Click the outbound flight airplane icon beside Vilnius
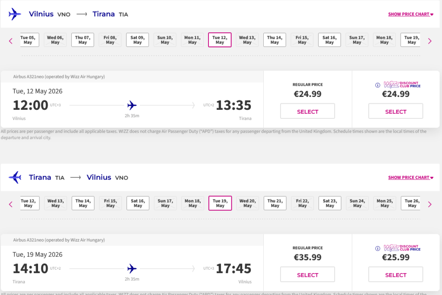Image resolution: width=442 pixels, height=295 pixels. 15,14
